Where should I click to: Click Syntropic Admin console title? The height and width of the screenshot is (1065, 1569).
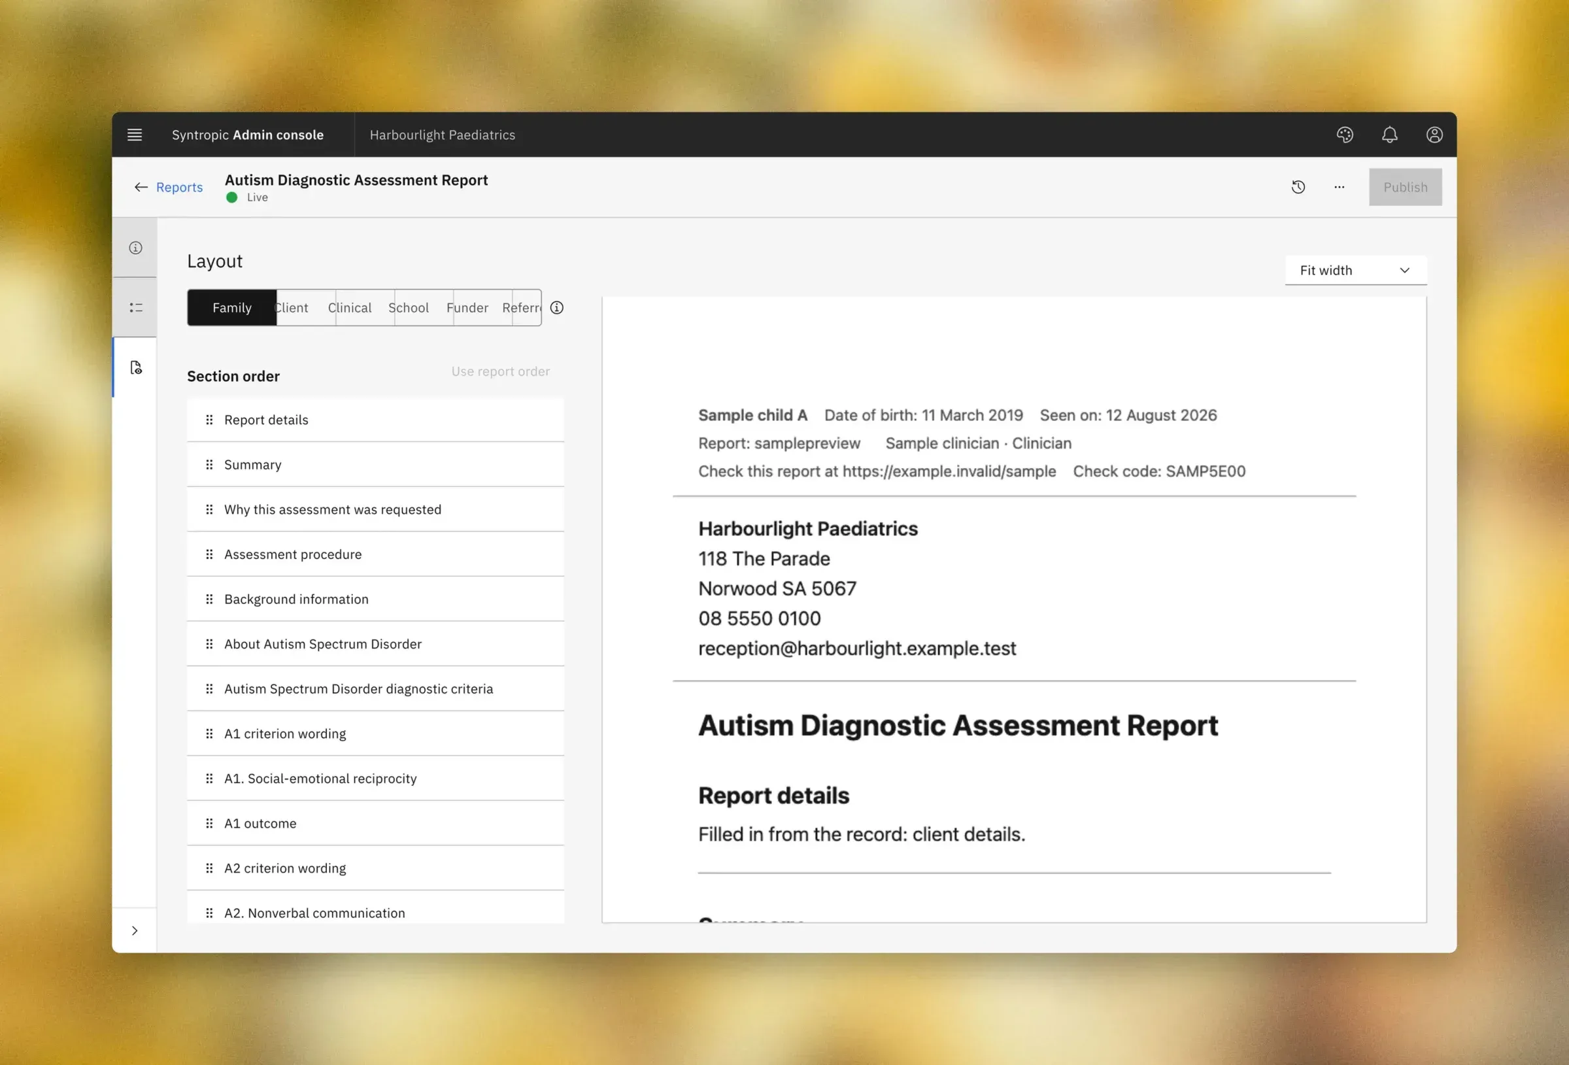click(x=247, y=135)
